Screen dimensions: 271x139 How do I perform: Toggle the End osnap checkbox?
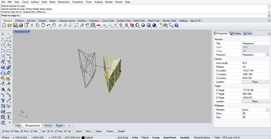[x=4, y=131]
